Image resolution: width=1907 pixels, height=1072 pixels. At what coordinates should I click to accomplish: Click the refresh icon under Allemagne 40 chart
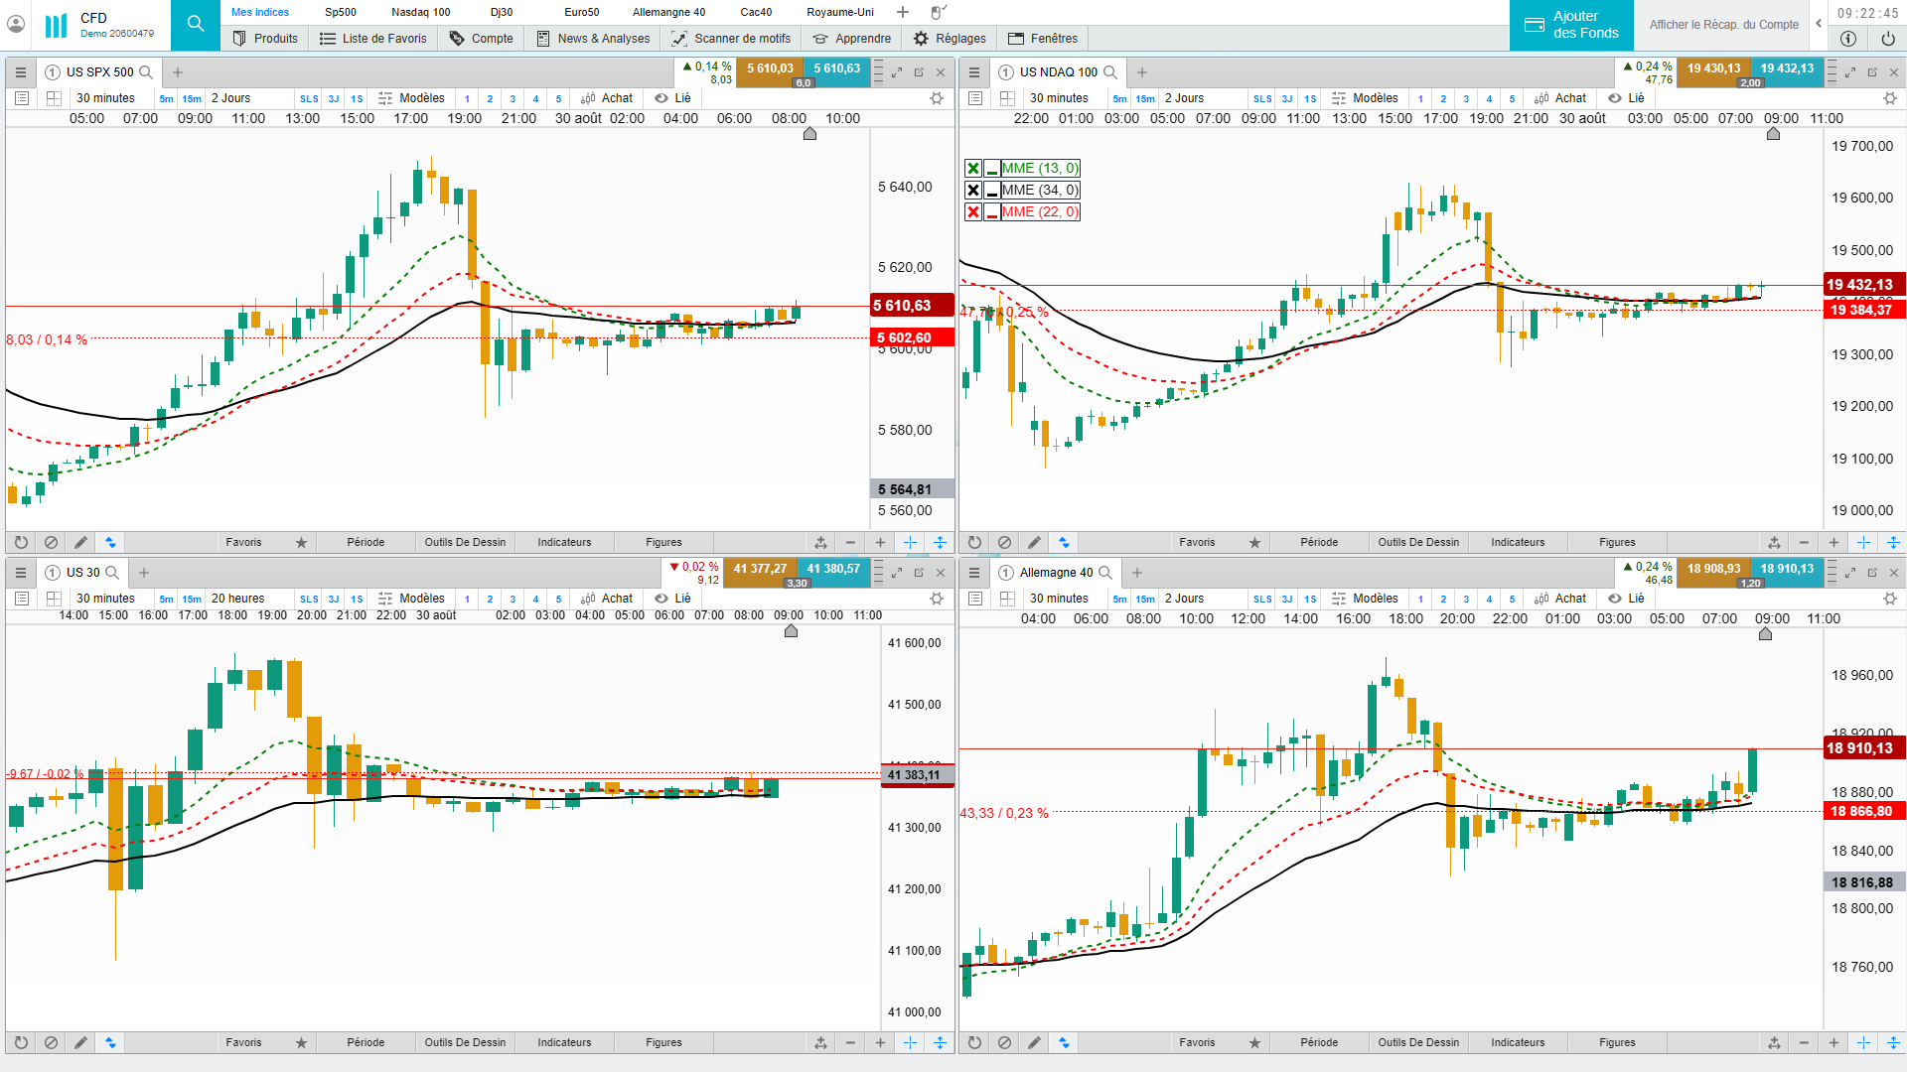click(x=974, y=1043)
